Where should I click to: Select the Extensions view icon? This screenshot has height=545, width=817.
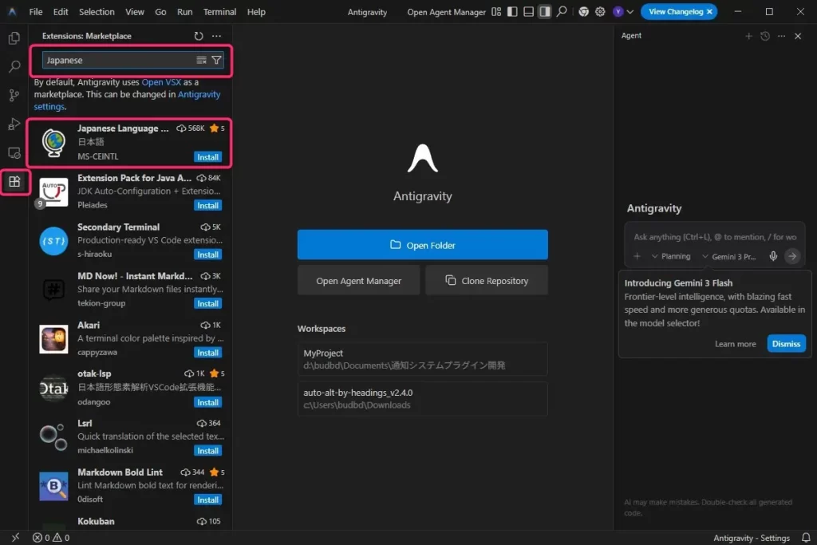click(x=14, y=181)
